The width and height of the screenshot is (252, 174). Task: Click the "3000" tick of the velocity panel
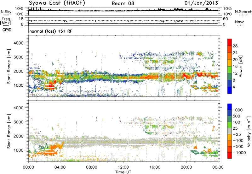[18, 122]
